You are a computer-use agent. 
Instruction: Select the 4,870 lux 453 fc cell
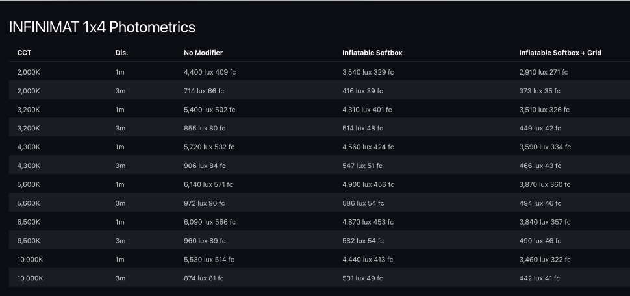[368, 223]
